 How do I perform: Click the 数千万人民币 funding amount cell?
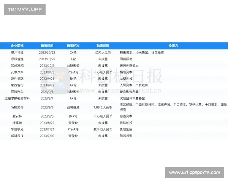pyautogui.click(x=103, y=129)
